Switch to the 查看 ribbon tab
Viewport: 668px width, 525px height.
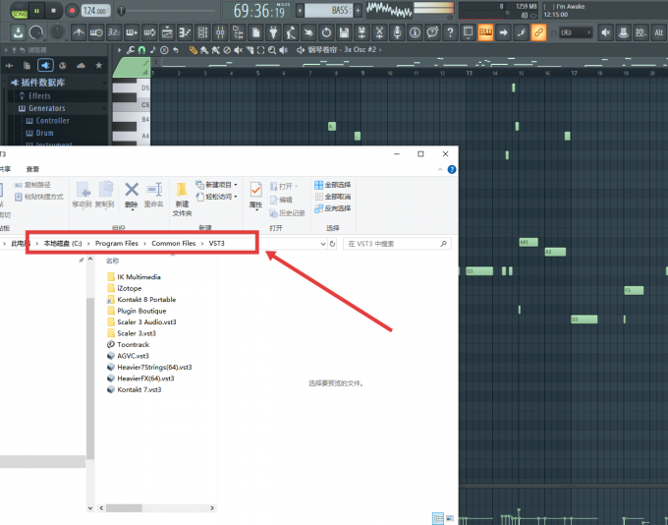32,169
